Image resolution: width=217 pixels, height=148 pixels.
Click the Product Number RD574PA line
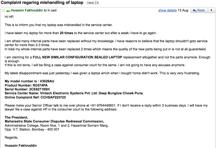click(26, 85)
